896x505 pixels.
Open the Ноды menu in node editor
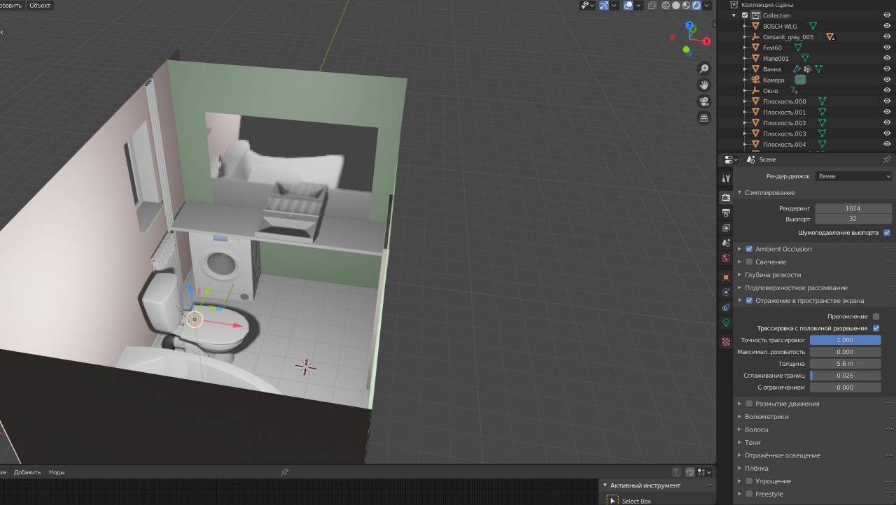click(57, 472)
